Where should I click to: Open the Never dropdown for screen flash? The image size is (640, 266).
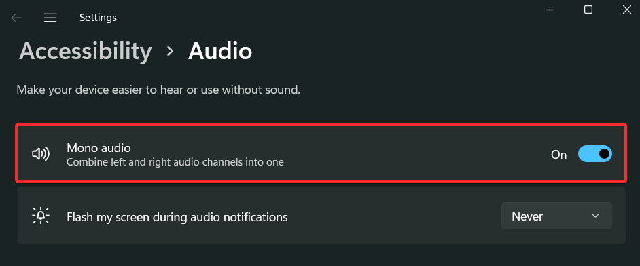click(556, 216)
